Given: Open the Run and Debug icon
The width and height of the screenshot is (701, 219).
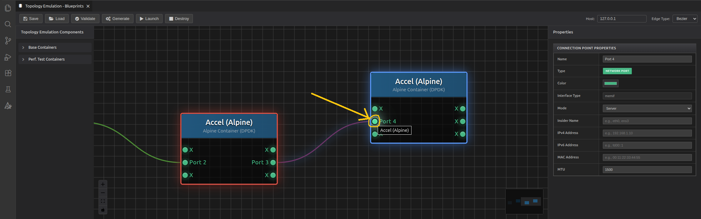Looking at the screenshot, I should [x=8, y=57].
